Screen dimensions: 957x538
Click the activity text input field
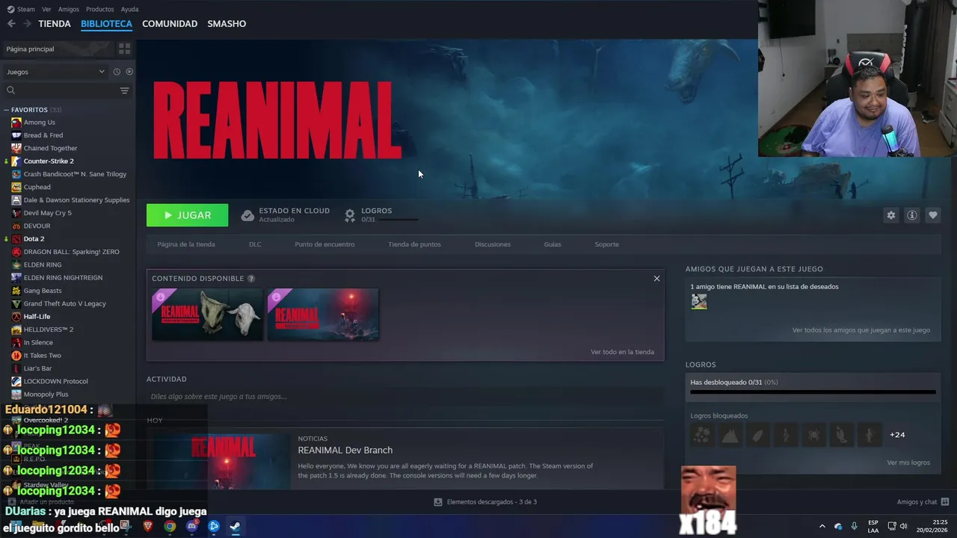click(405, 397)
